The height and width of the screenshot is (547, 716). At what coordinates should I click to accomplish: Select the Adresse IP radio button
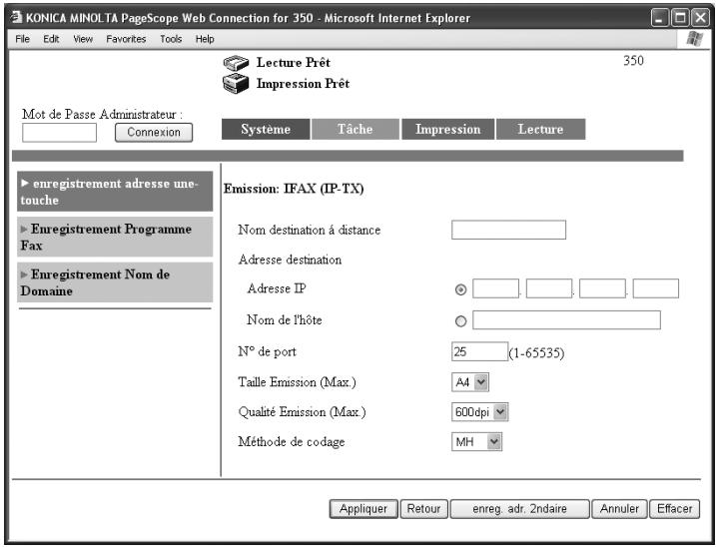click(460, 289)
